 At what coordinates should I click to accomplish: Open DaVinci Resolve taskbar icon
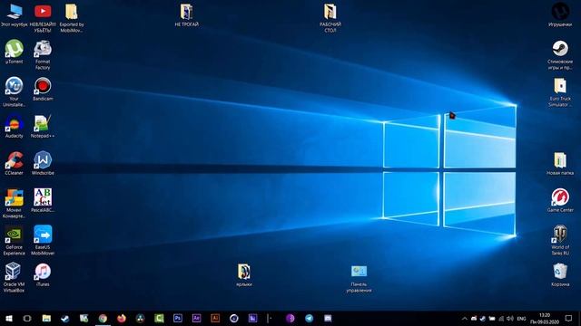coord(141,318)
